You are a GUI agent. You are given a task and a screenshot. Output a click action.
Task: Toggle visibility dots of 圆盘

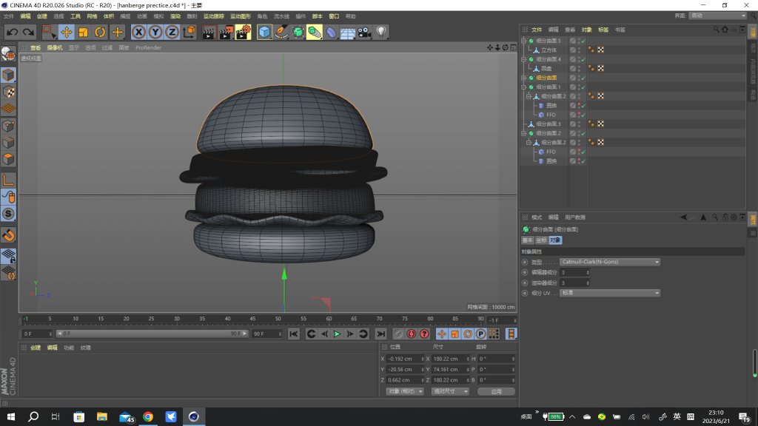579,69
